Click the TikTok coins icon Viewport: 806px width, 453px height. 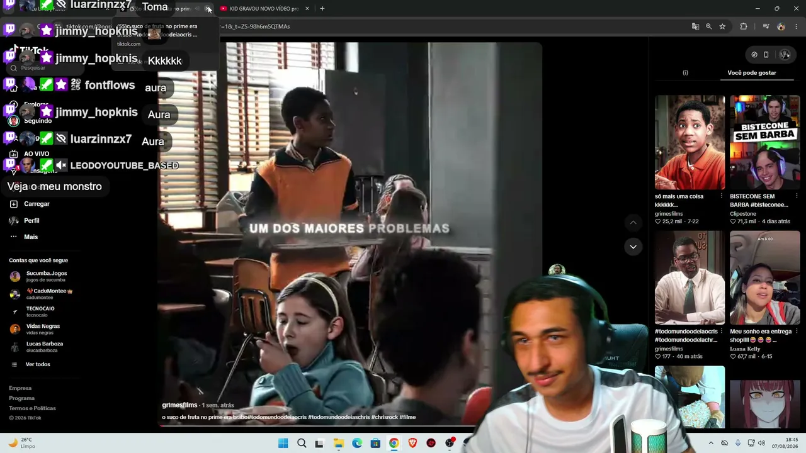(754, 55)
